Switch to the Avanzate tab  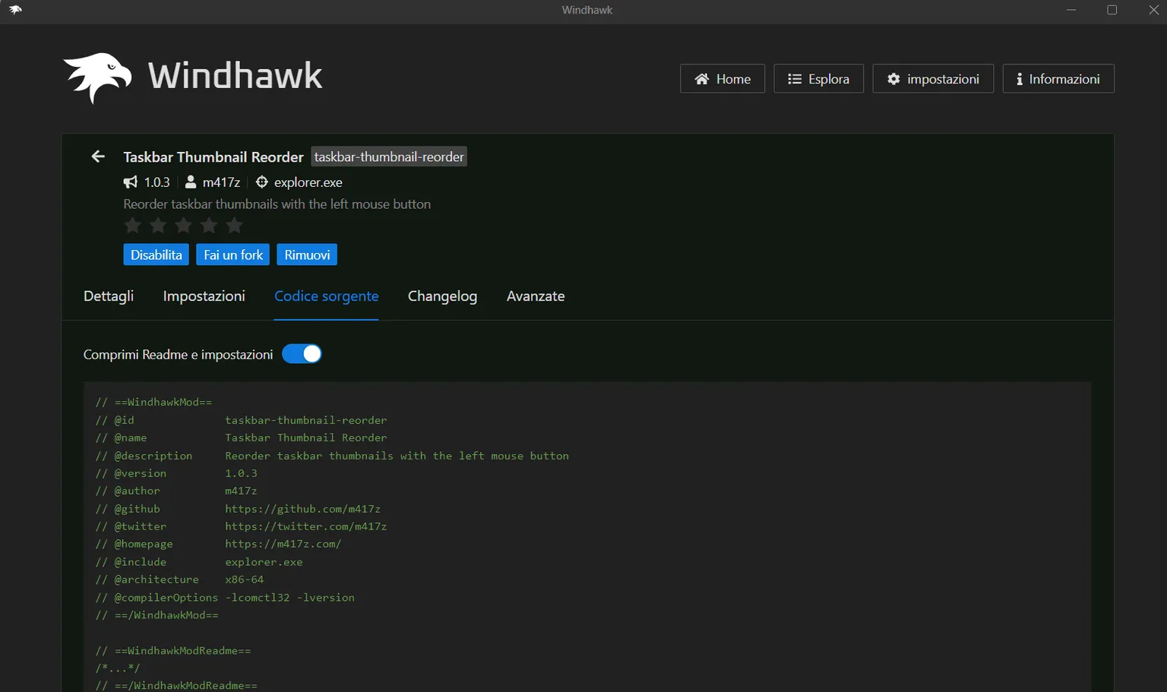(536, 296)
